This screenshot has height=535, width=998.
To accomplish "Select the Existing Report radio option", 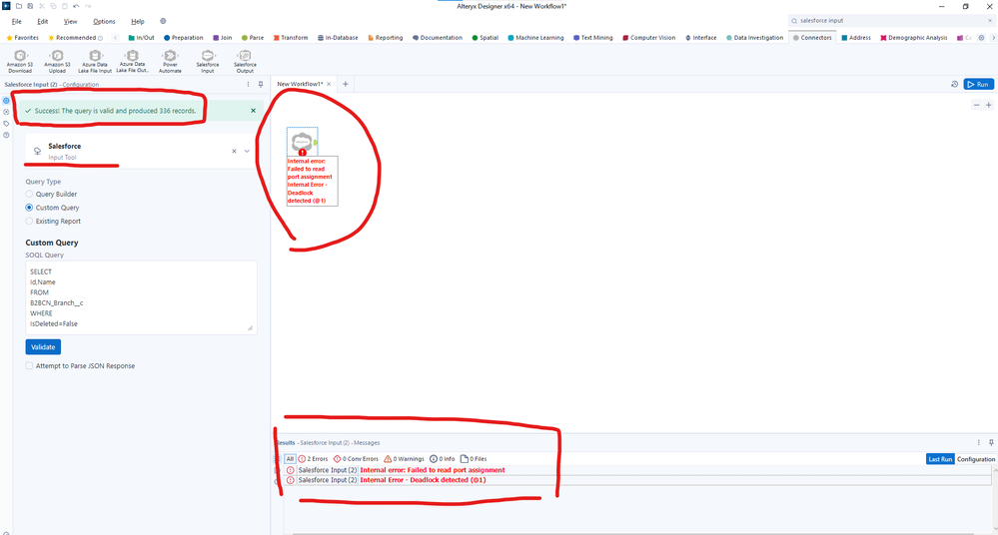I will point(29,221).
